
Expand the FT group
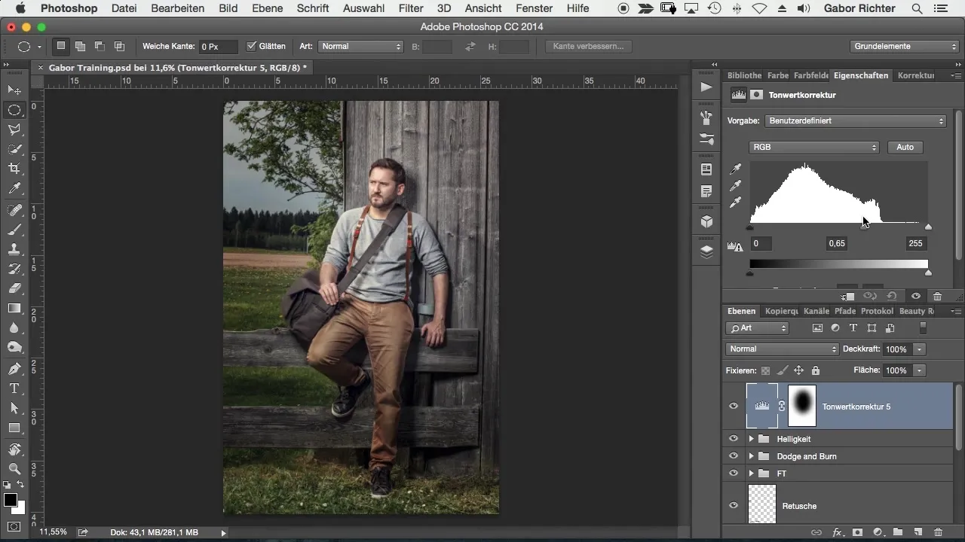coord(751,473)
